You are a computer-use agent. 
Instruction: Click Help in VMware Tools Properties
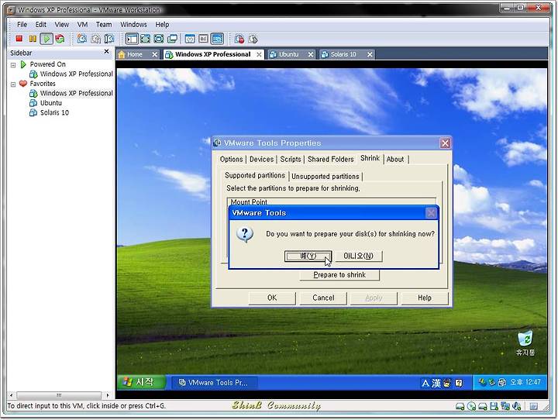coord(425,298)
